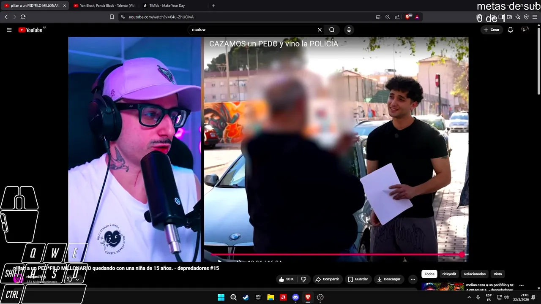Select the Todos filter chip
The image size is (541, 304).
tap(429, 274)
